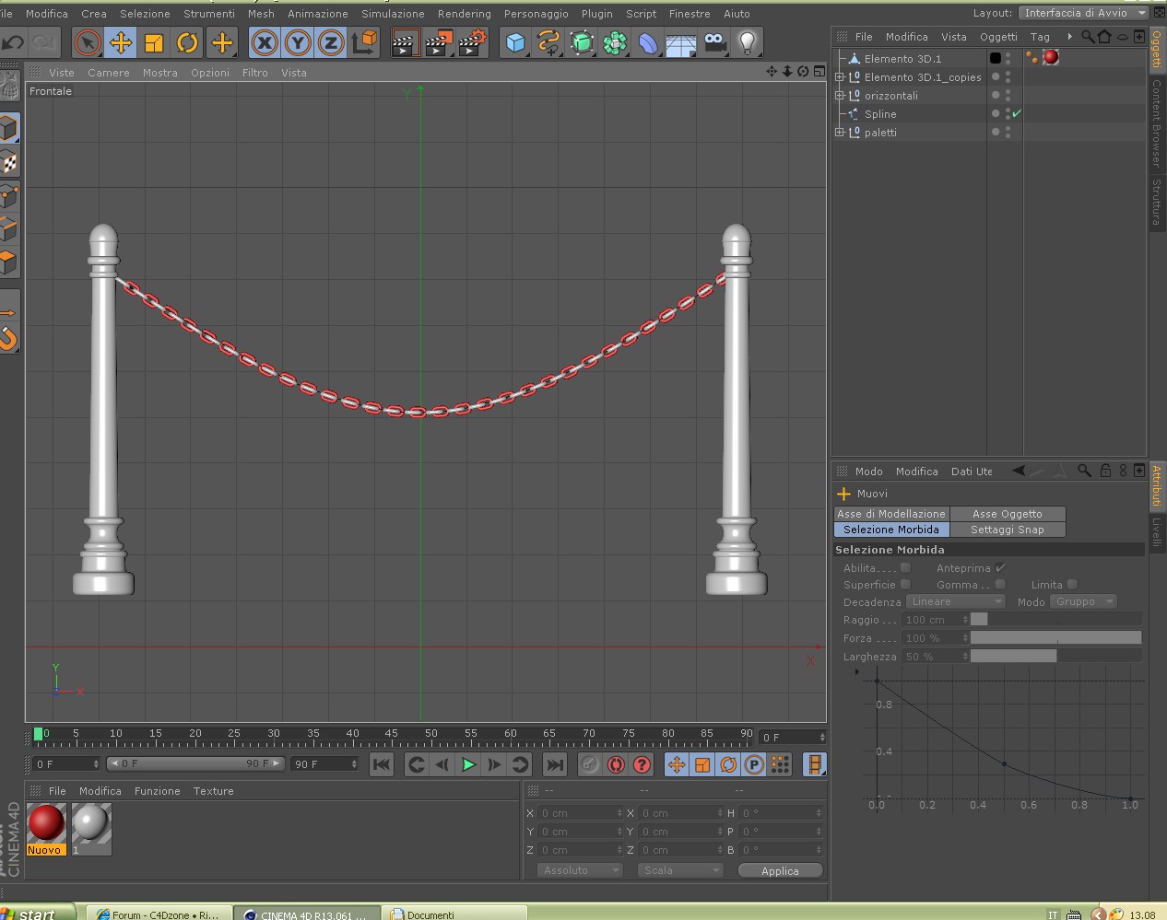Open the floor environment icon

[681, 42]
